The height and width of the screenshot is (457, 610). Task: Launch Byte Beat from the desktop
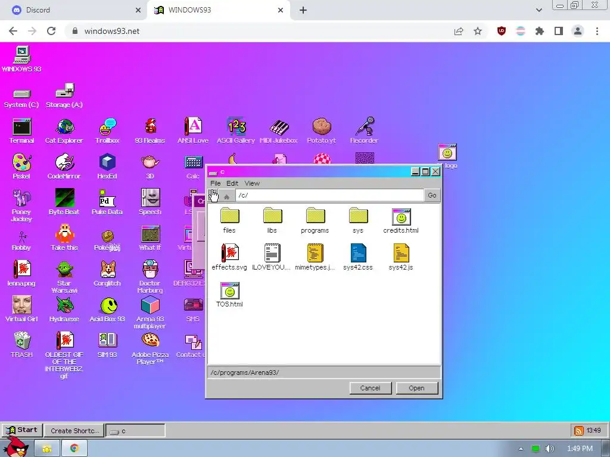(x=64, y=202)
